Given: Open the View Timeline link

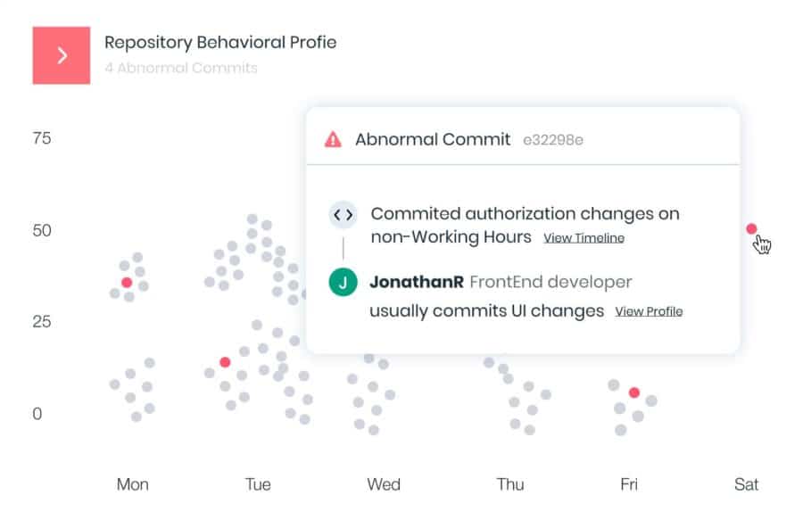Looking at the screenshot, I should click(584, 238).
